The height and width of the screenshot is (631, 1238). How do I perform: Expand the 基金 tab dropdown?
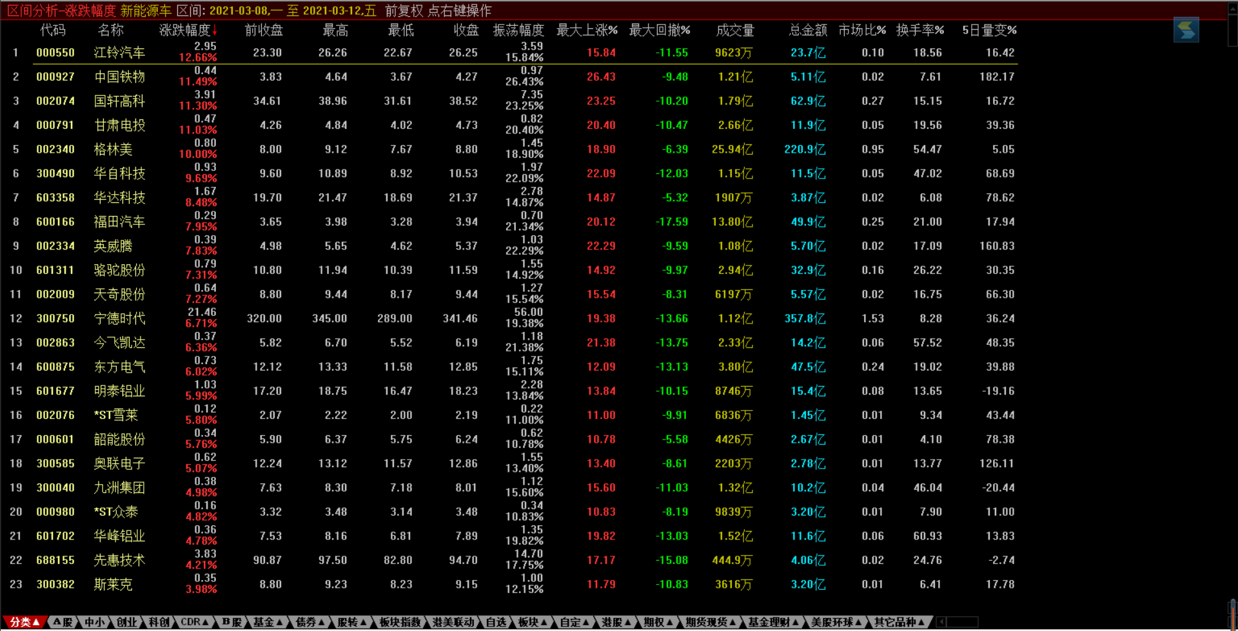pyautogui.click(x=268, y=622)
